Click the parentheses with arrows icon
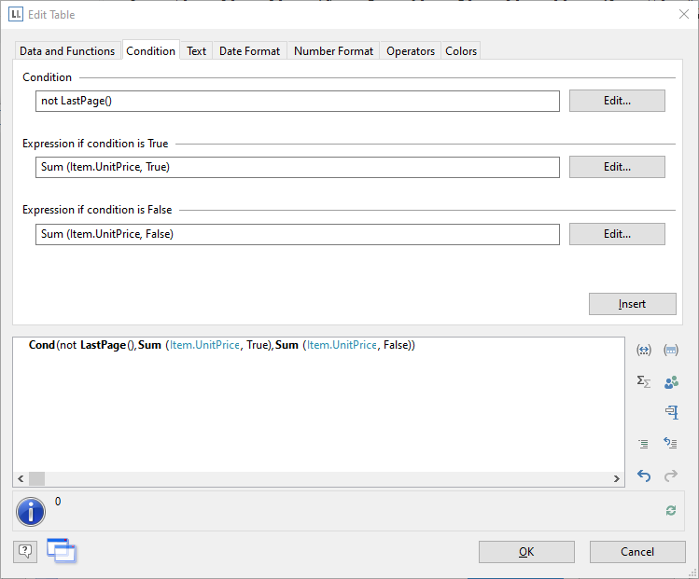This screenshot has height=579, width=699. pyautogui.click(x=643, y=351)
